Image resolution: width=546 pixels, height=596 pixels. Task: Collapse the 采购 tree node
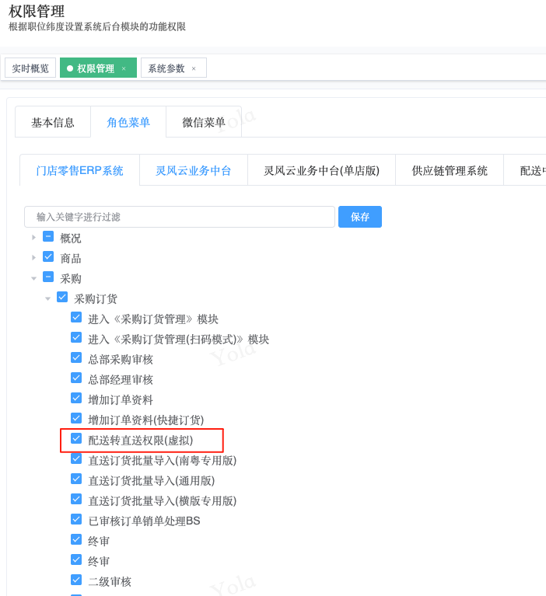point(33,278)
